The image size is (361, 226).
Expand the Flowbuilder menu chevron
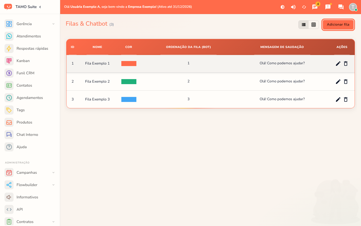[53, 185]
